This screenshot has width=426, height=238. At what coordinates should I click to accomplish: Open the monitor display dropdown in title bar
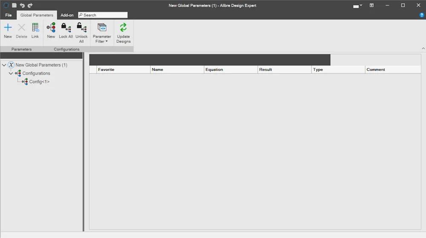(x=357, y=6)
